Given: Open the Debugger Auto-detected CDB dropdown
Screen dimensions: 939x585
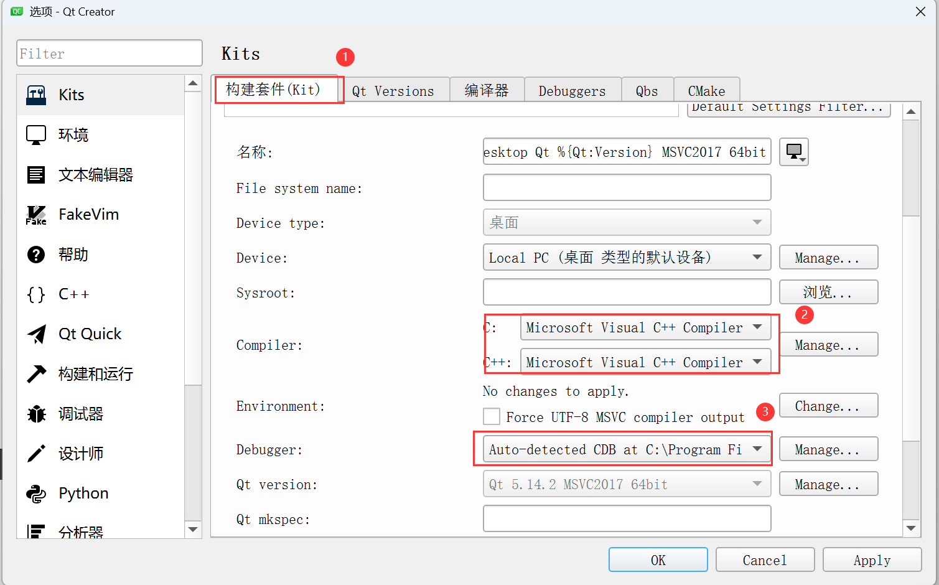Looking at the screenshot, I should [627, 449].
